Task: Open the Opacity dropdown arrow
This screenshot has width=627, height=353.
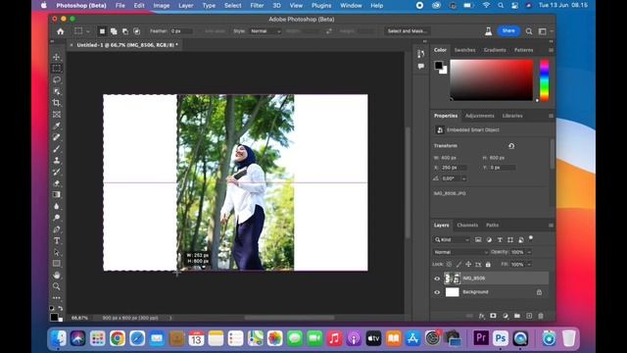Action: 529,252
